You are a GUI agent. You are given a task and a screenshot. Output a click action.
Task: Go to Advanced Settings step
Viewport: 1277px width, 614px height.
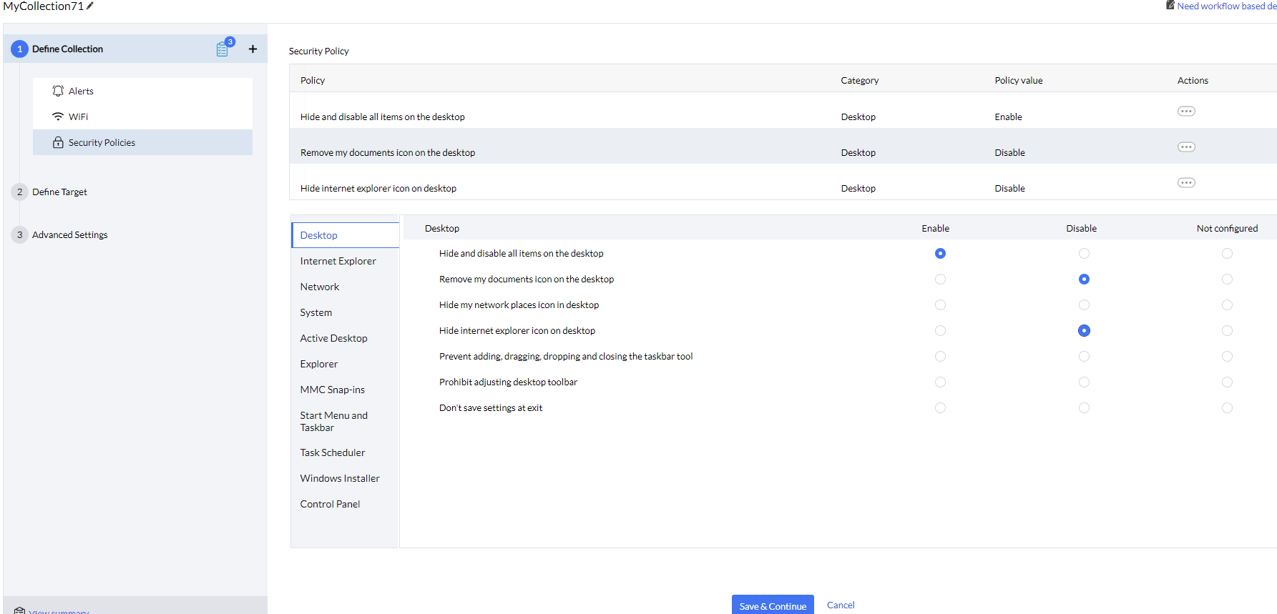coord(69,234)
